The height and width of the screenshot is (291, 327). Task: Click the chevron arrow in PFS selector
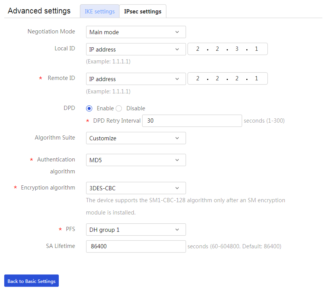[177, 229]
